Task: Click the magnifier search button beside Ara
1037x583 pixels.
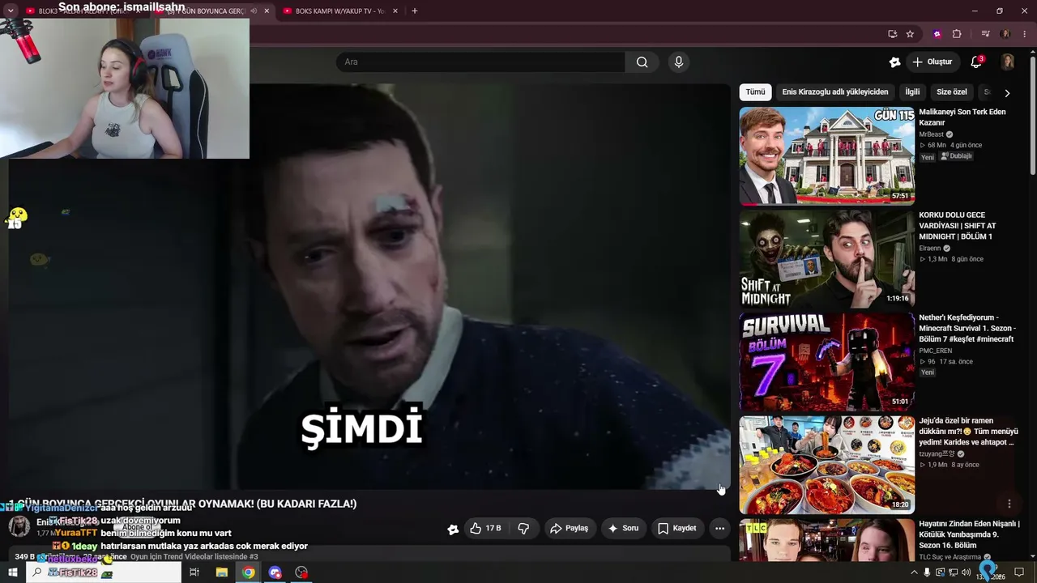Action: (x=642, y=62)
